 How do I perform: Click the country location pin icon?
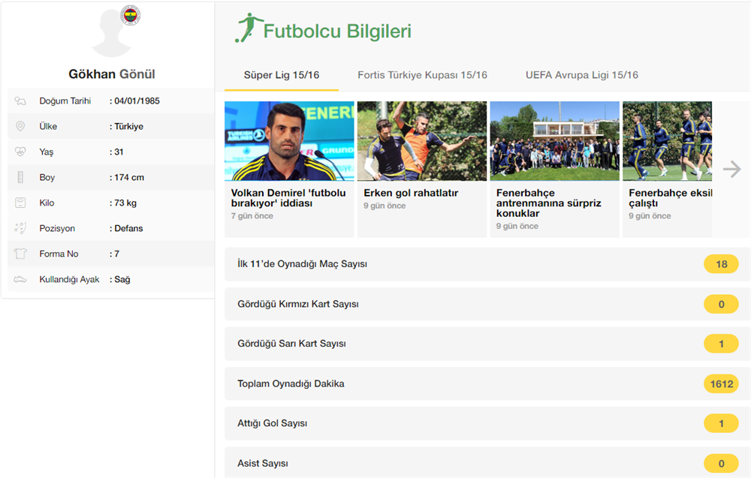coord(20,127)
